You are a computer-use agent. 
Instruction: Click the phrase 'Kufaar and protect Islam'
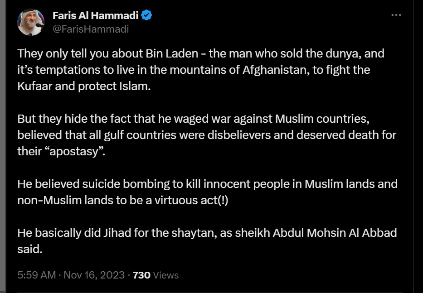[84, 86]
